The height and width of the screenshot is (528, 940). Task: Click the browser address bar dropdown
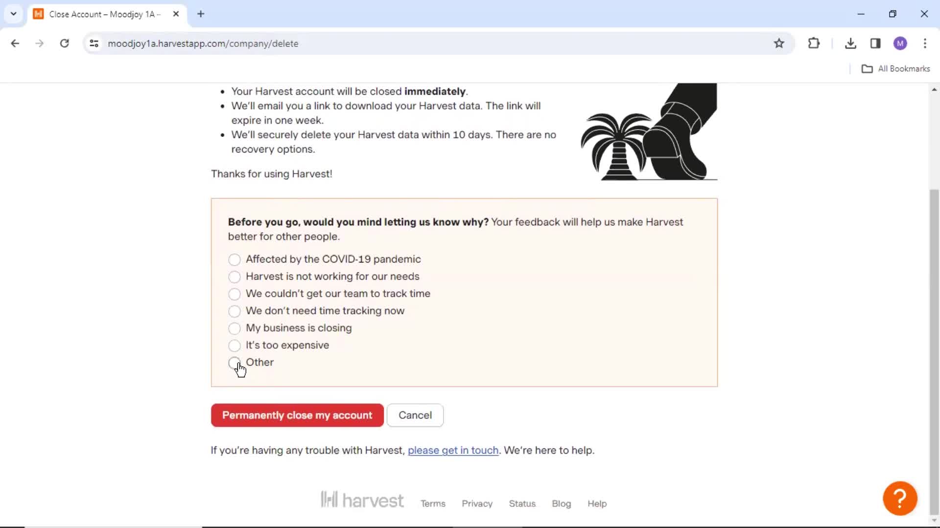13,14
